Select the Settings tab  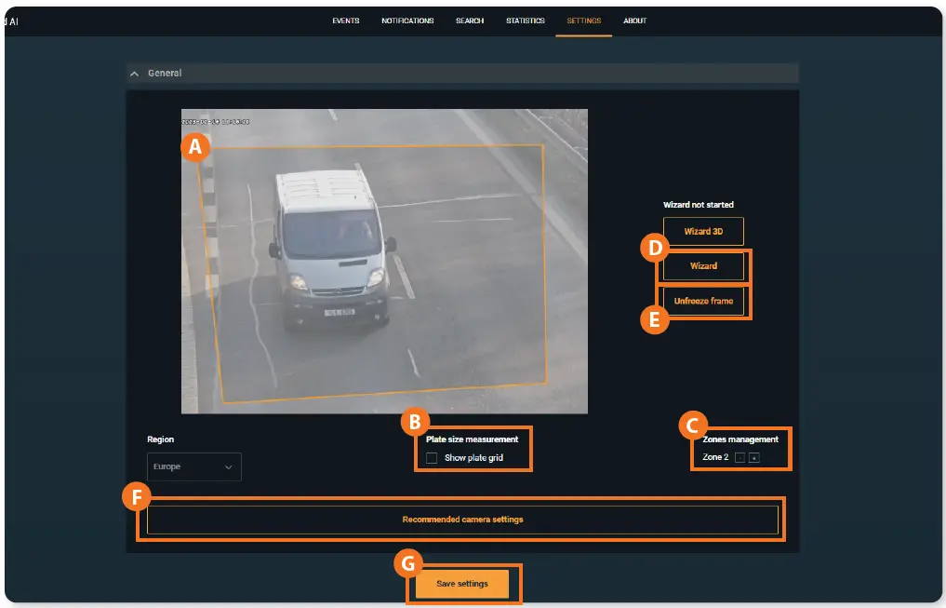click(x=584, y=20)
